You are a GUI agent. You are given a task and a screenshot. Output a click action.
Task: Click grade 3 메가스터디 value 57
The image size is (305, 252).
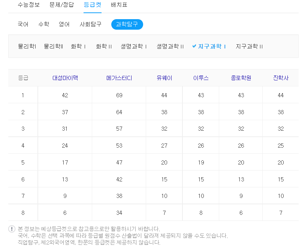[119, 129]
